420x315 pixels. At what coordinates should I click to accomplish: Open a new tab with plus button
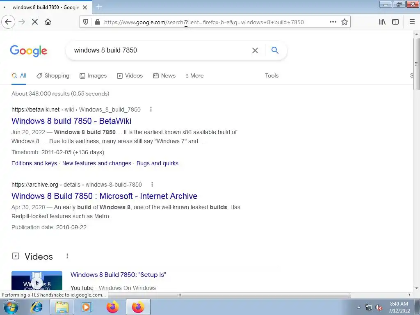[99, 7]
